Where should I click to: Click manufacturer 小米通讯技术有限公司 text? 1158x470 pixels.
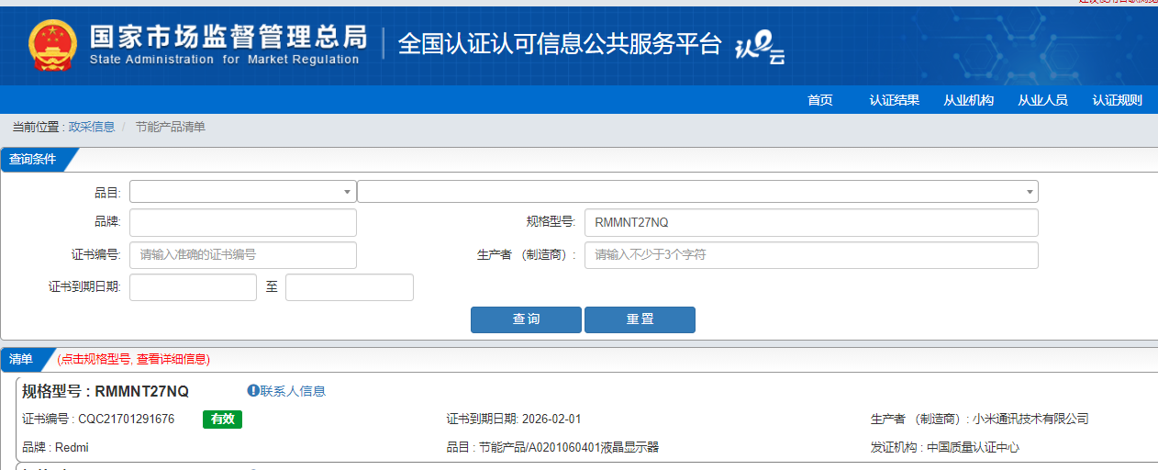point(1030,420)
